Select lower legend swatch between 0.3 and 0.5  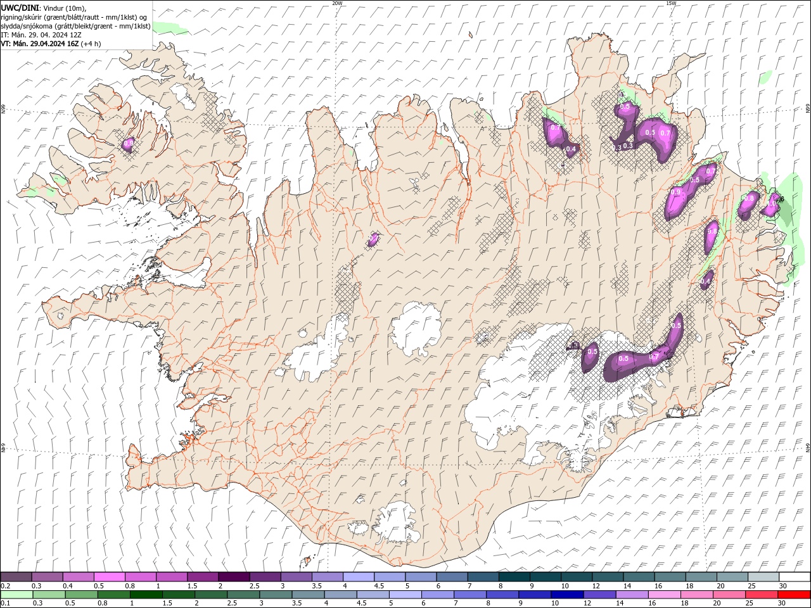49,595
